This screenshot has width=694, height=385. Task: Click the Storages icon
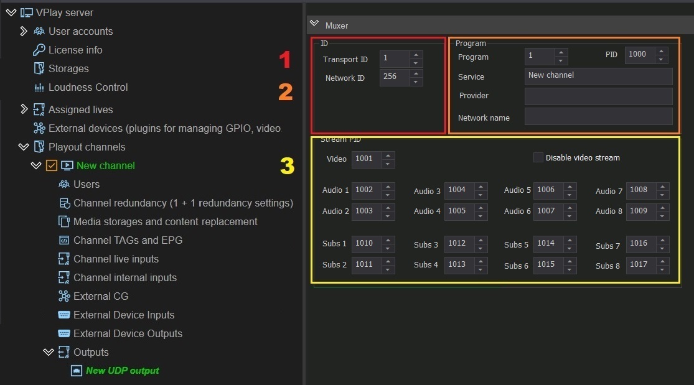[39, 68]
